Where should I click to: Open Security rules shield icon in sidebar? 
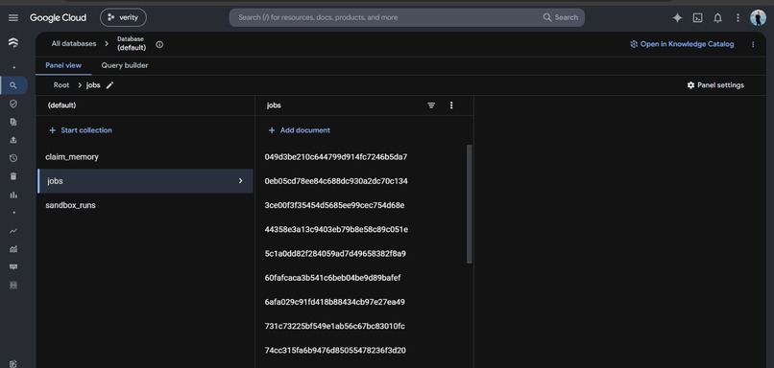[x=13, y=103]
